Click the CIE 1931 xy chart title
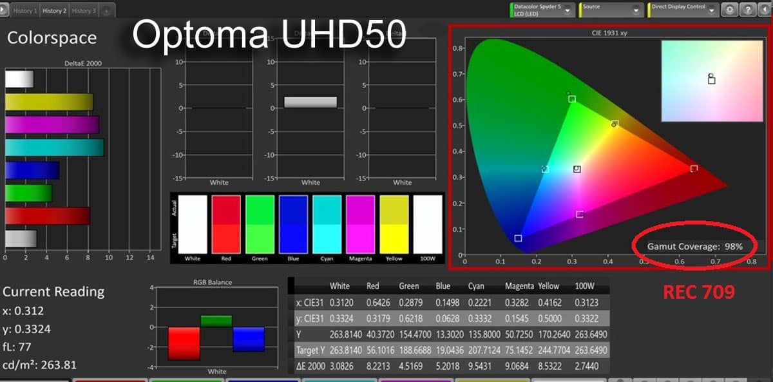The image size is (773, 382). (609, 32)
